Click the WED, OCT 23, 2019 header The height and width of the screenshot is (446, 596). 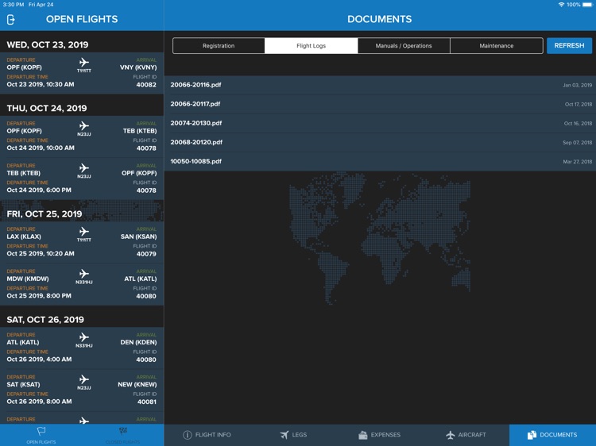click(48, 44)
